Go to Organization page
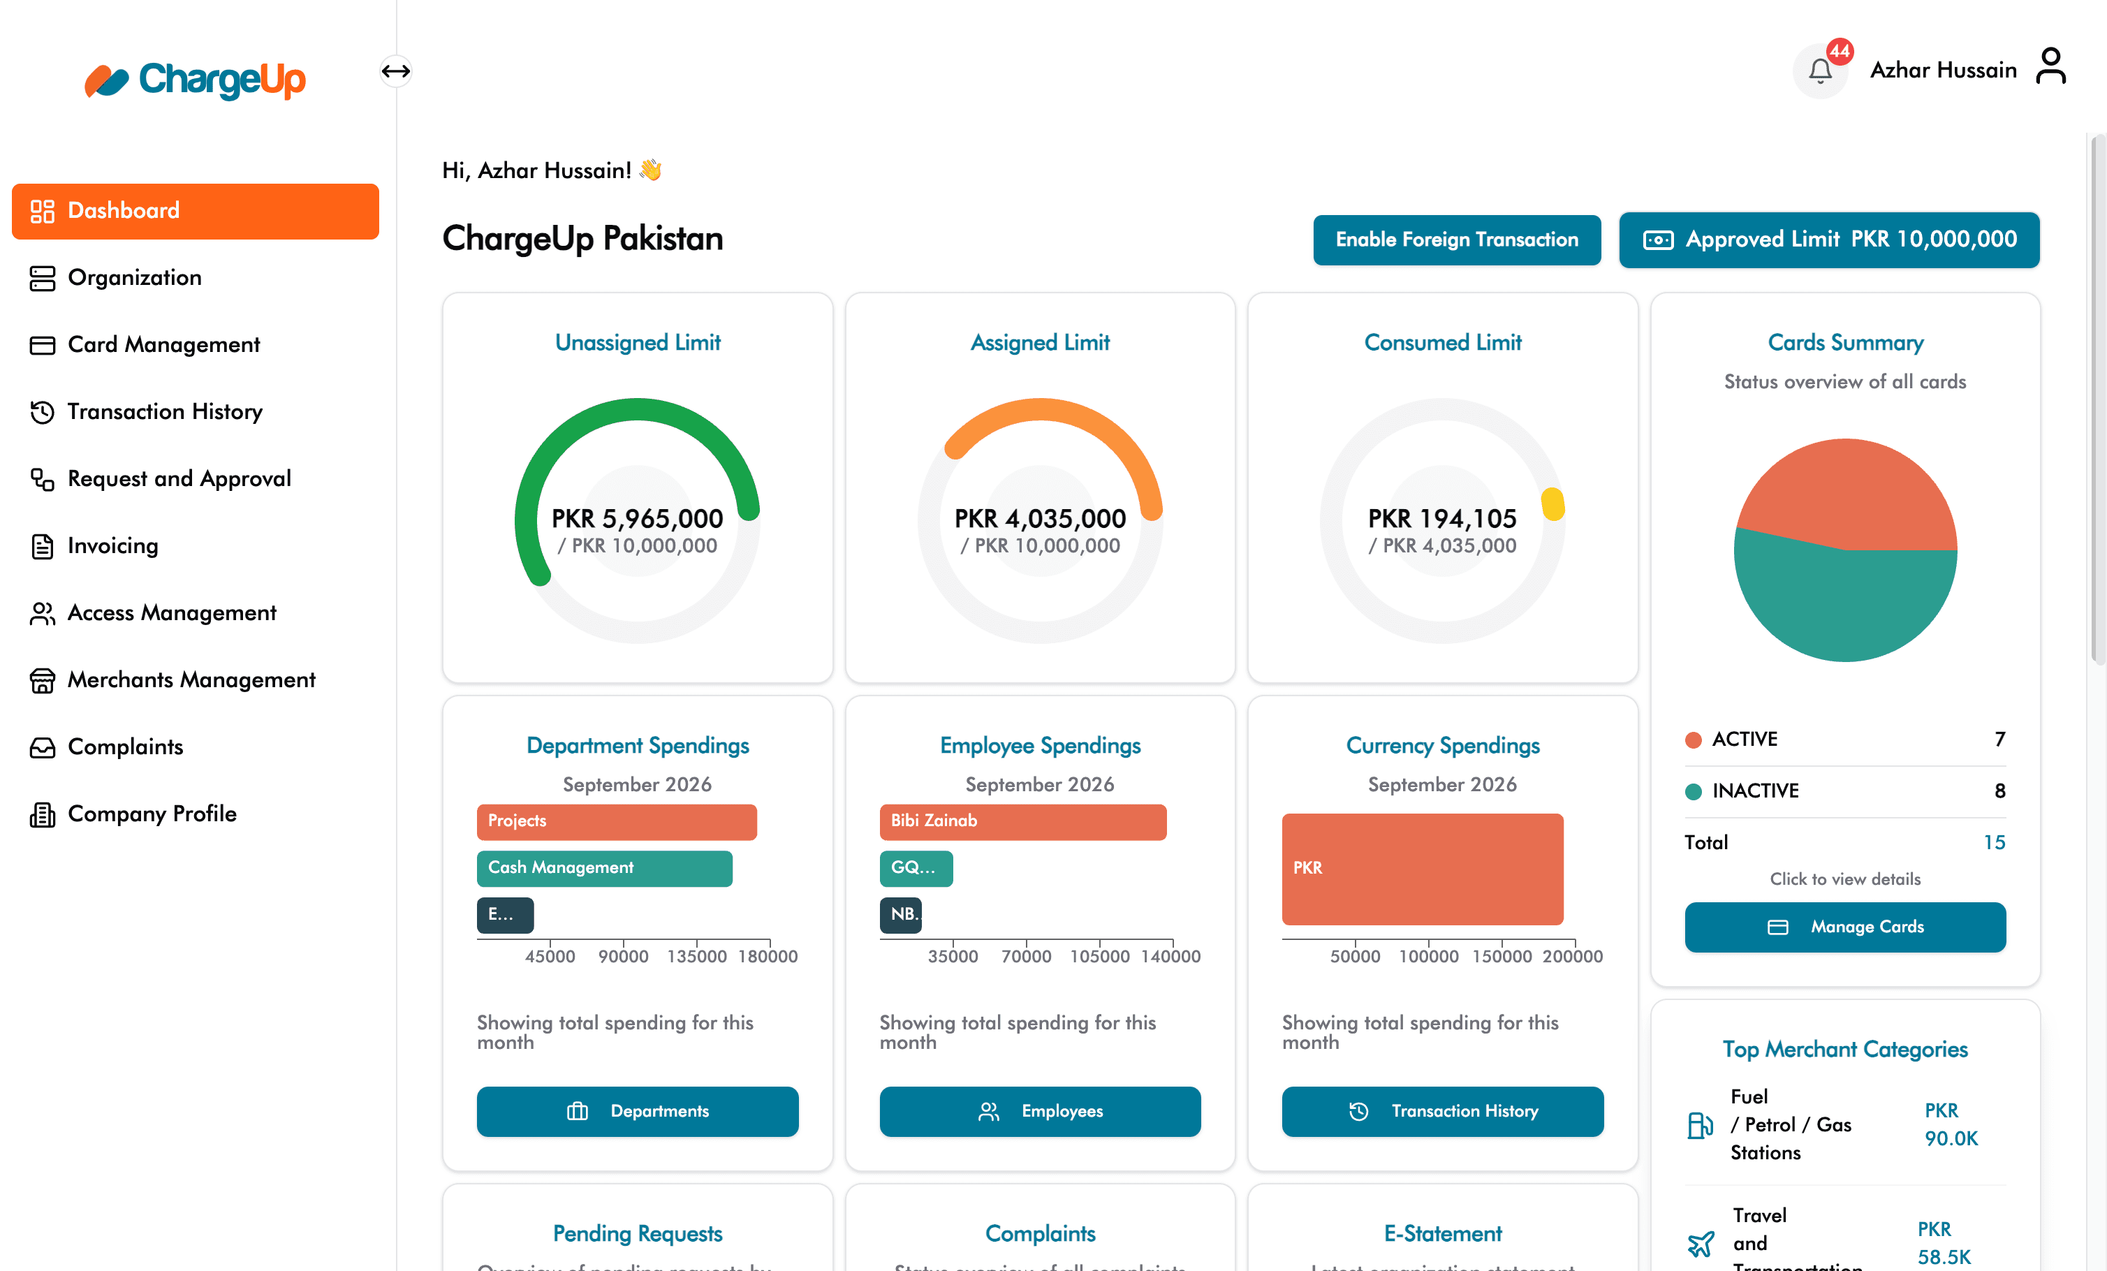Image resolution: width=2107 pixels, height=1271 pixels. coord(195,278)
